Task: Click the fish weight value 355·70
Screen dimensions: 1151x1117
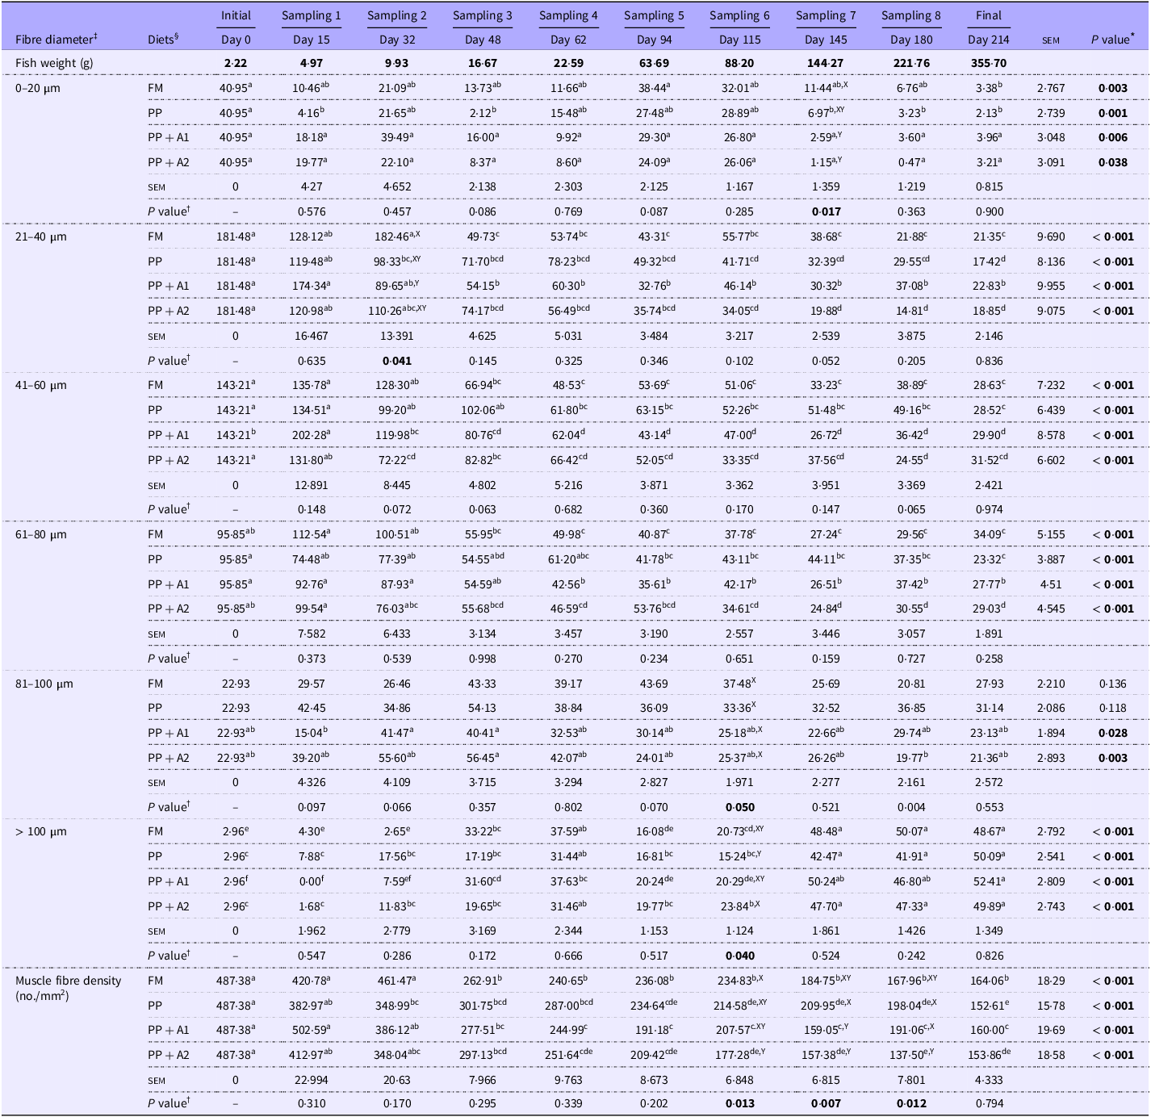Action: (x=988, y=64)
